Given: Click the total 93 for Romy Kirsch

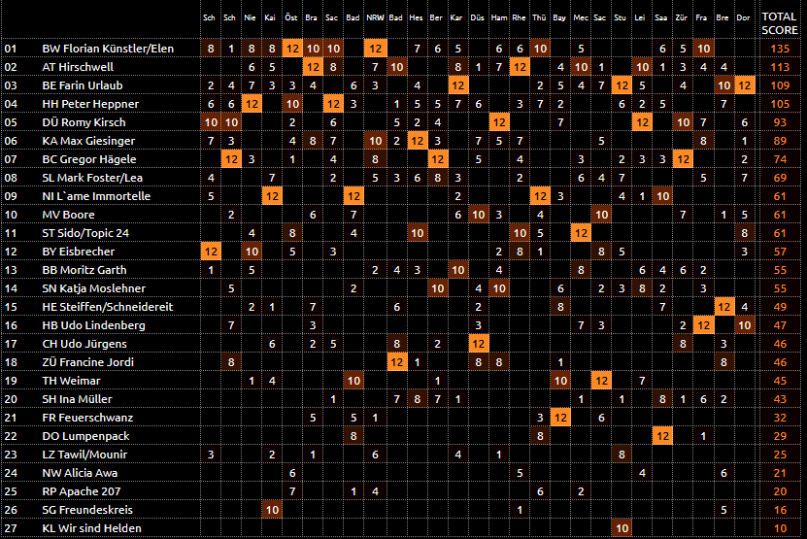Looking at the screenshot, I should coord(780,122).
